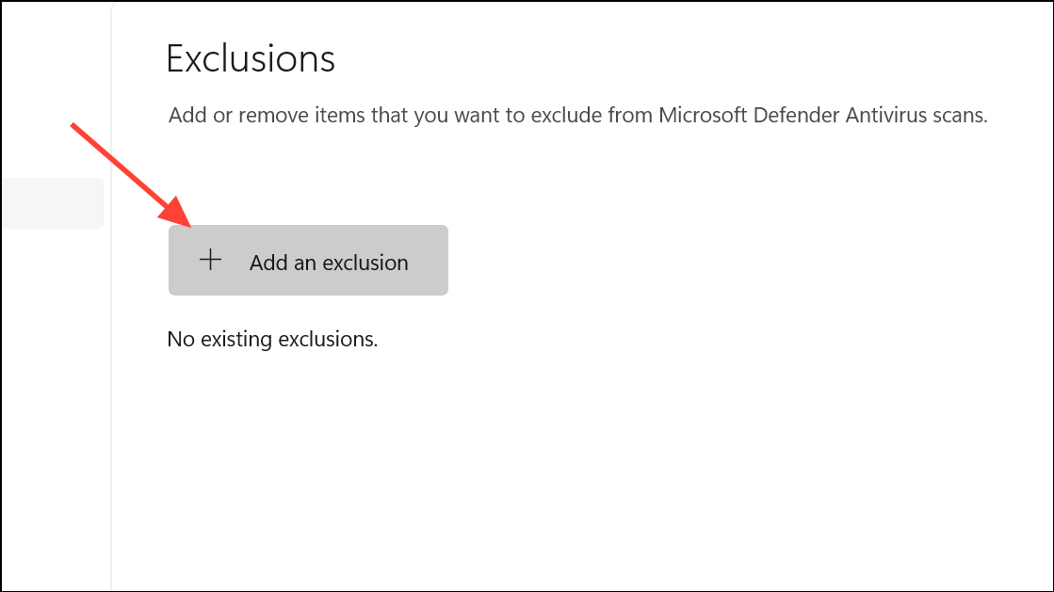Click the 'No existing exclusions.' status text

coord(272,339)
